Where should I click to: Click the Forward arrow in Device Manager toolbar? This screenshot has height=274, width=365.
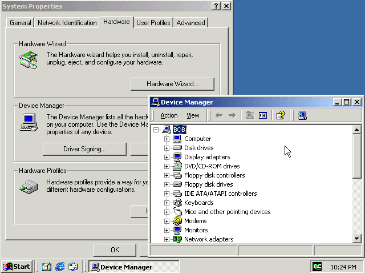tap(232, 115)
